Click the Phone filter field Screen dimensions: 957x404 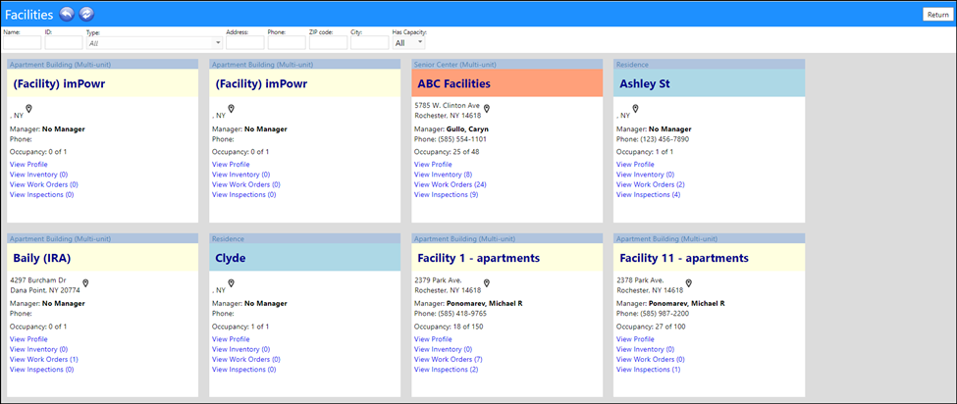pos(287,42)
